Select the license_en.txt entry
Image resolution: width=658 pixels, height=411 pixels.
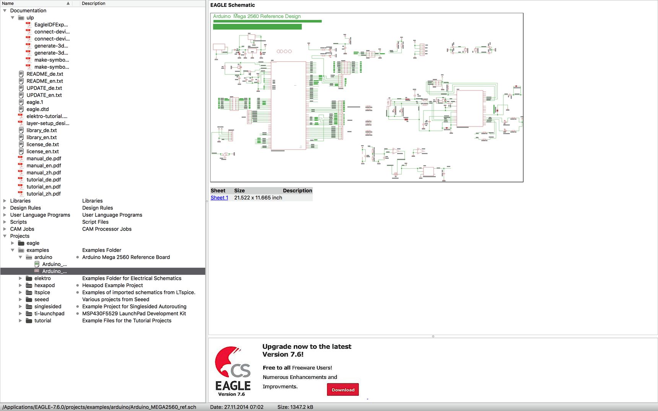tap(42, 151)
